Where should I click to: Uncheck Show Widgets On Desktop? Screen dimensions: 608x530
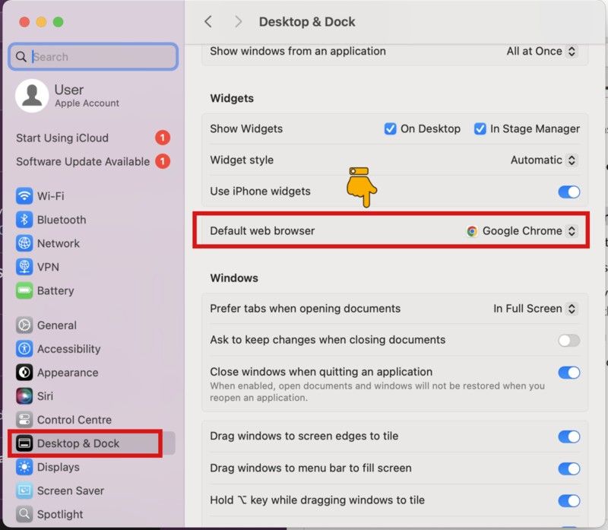pyautogui.click(x=390, y=129)
